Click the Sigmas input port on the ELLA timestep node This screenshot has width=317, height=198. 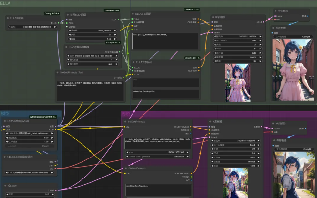[x=67, y=27]
